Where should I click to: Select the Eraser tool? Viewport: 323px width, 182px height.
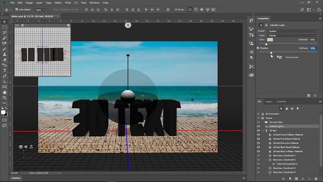point(5,60)
